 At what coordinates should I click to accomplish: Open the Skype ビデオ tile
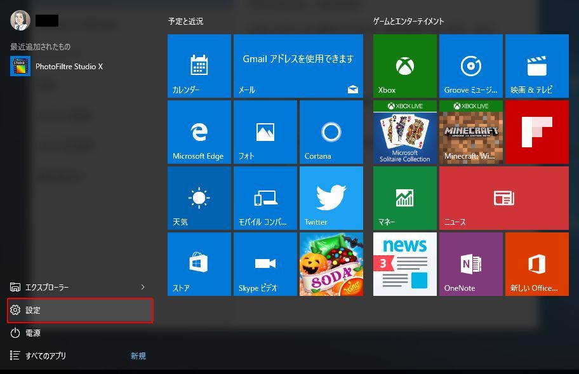(x=265, y=264)
